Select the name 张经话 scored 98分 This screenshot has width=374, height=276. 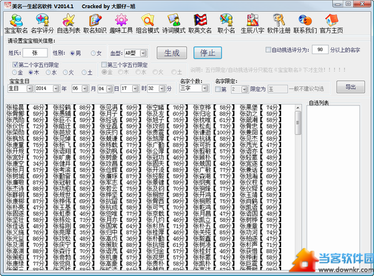(120, 120)
